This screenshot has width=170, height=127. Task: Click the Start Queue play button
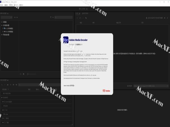167,18
